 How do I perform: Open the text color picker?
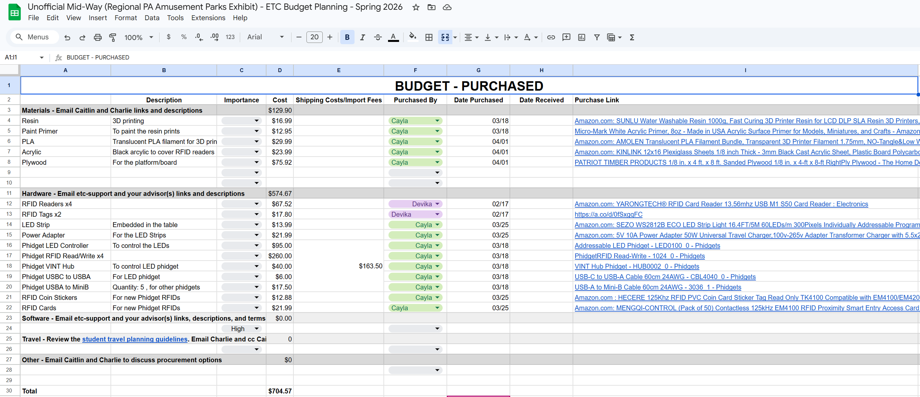(393, 37)
